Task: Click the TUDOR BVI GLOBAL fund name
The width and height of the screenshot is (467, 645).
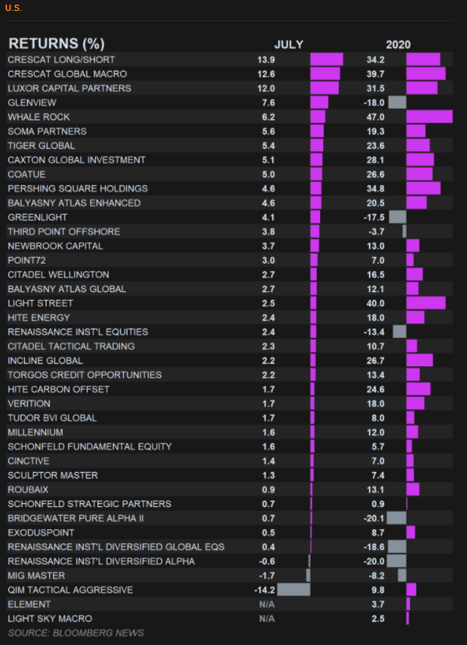Action: pyautogui.click(x=52, y=418)
